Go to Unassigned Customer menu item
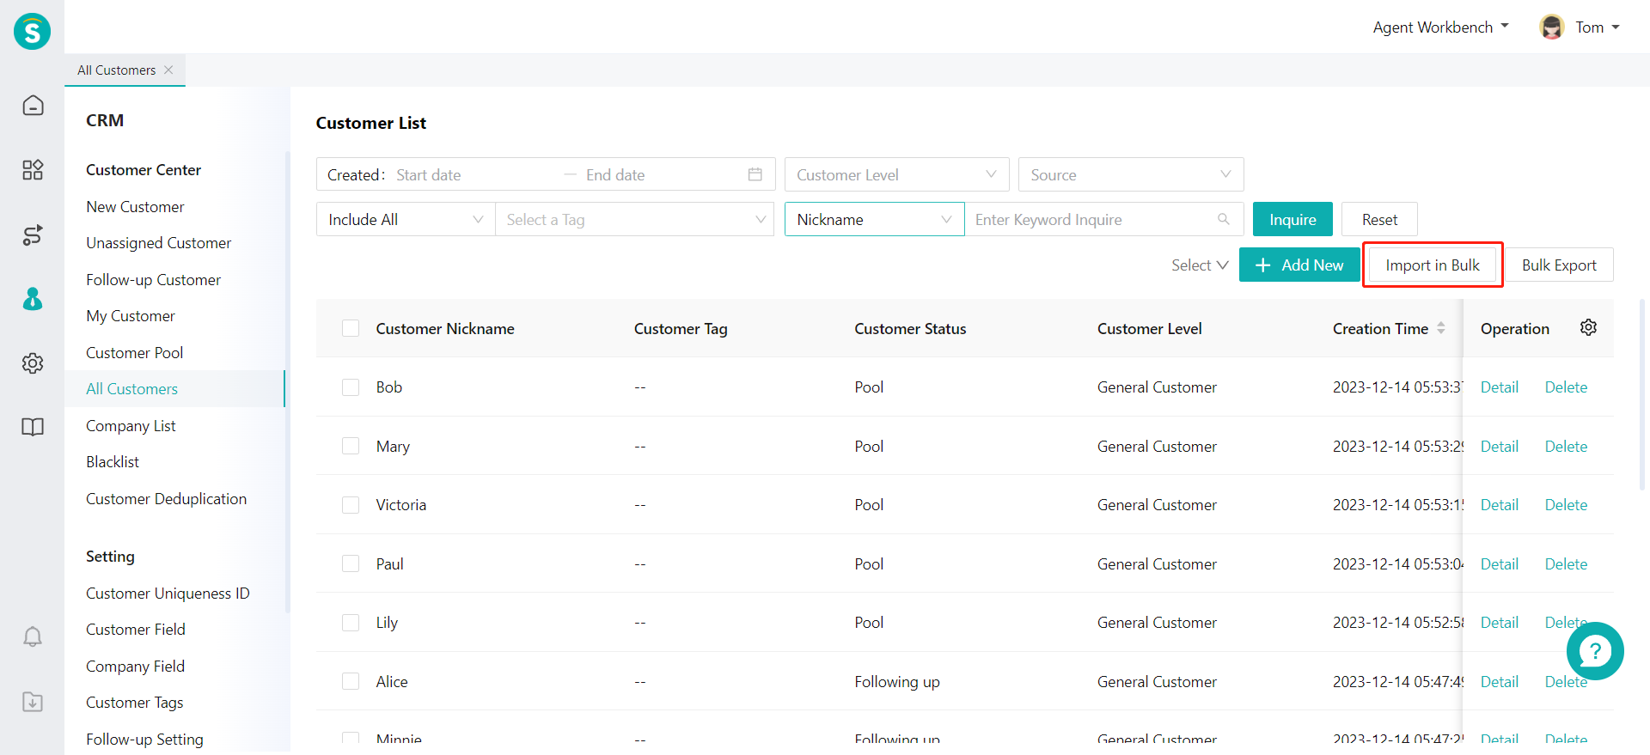Viewport: 1650px width, 755px height. [x=158, y=243]
